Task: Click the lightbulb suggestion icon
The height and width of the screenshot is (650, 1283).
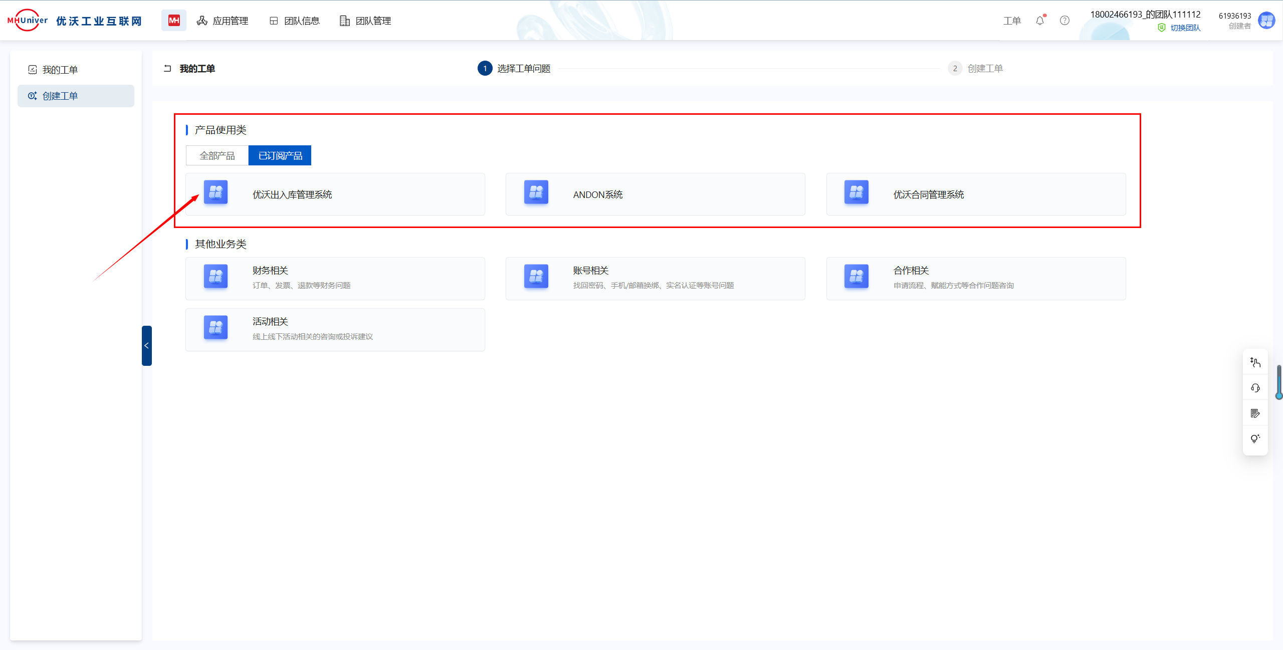Action: point(1255,439)
